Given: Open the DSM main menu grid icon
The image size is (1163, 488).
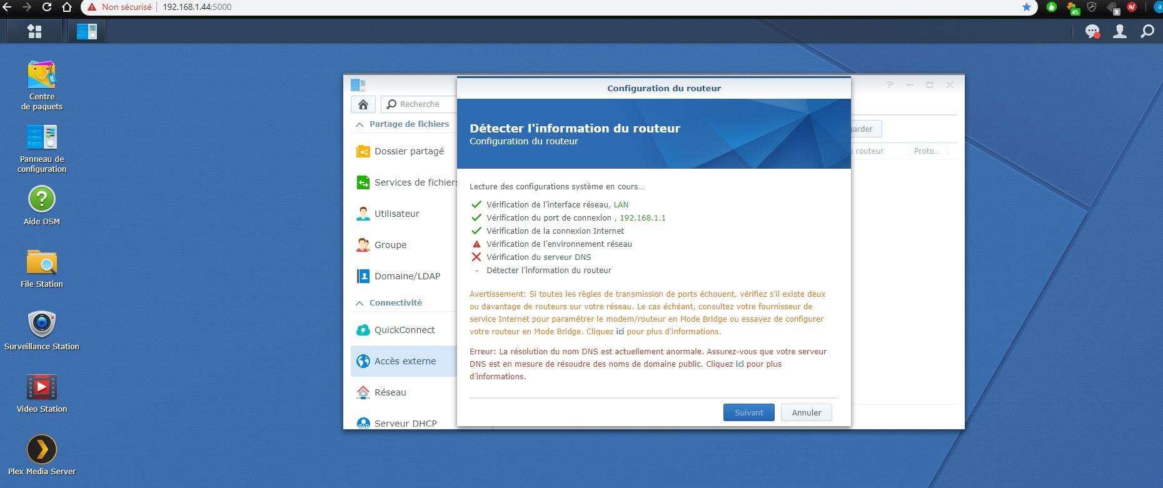Looking at the screenshot, I should coord(34,31).
